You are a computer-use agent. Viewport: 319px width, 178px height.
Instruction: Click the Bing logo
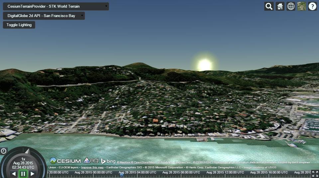pyautogui.click(x=108, y=161)
